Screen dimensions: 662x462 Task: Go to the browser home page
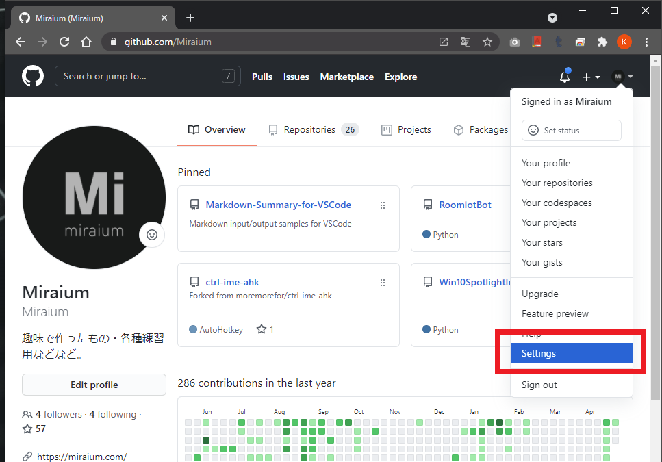(x=86, y=42)
